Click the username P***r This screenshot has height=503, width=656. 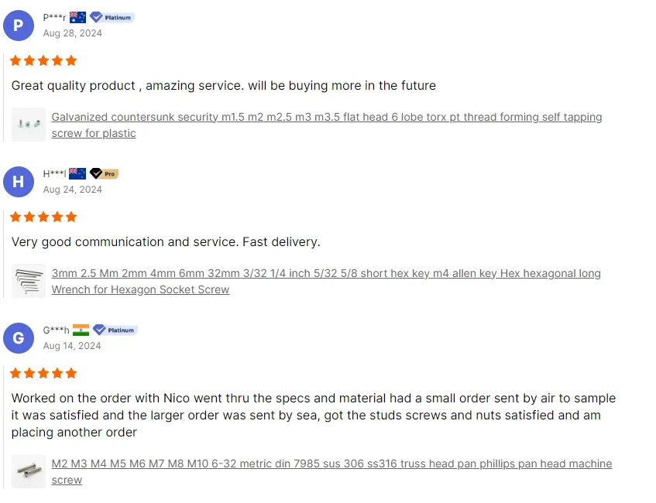54,17
